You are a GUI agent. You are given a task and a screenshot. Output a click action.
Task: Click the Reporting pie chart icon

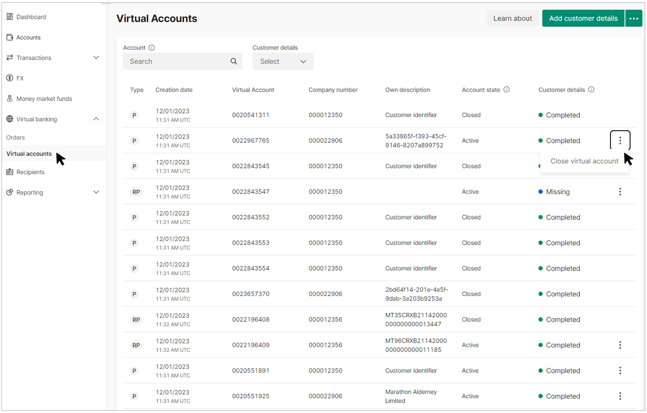[10, 192]
